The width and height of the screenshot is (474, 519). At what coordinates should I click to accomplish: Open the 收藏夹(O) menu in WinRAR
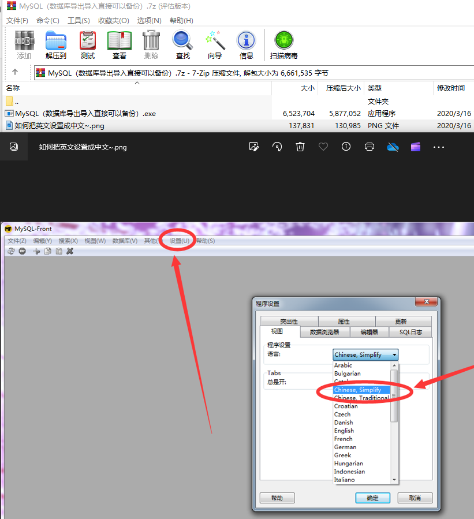[114, 21]
